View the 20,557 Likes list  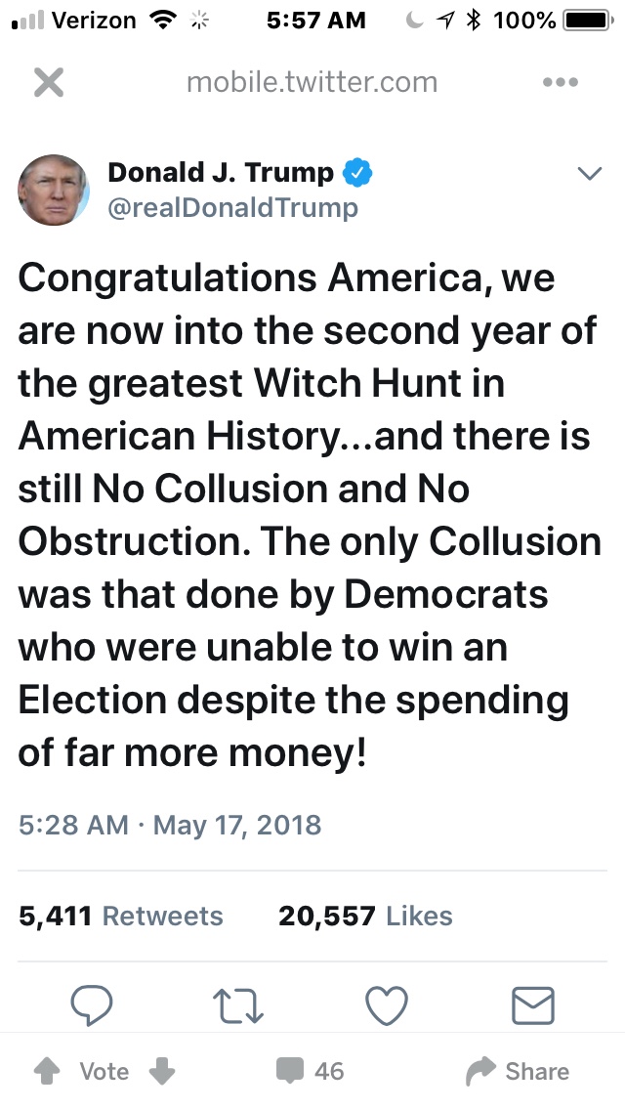(365, 917)
